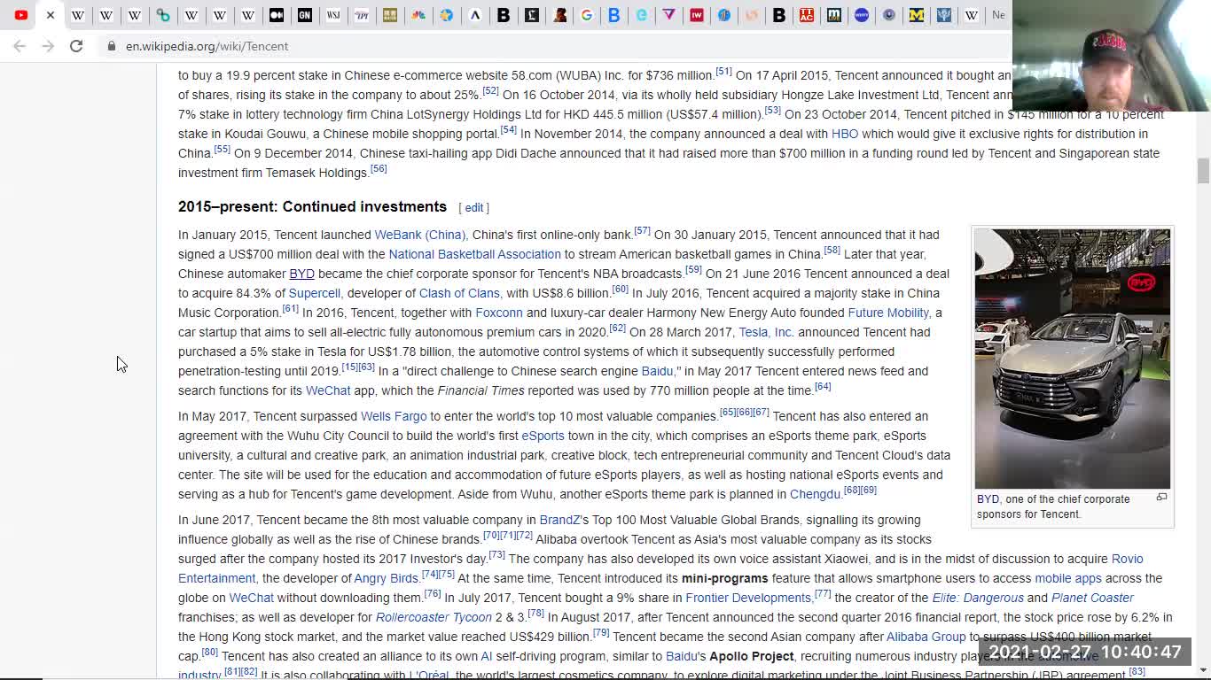Switch to the NBC peacock tab
This screenshot has height=680, width=1211.
tap(418, 15)
